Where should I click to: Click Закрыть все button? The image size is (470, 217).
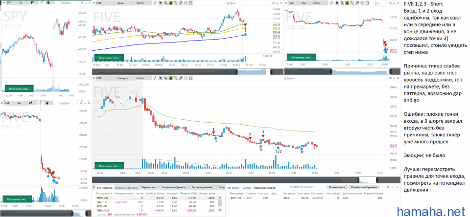pos(148,187)
